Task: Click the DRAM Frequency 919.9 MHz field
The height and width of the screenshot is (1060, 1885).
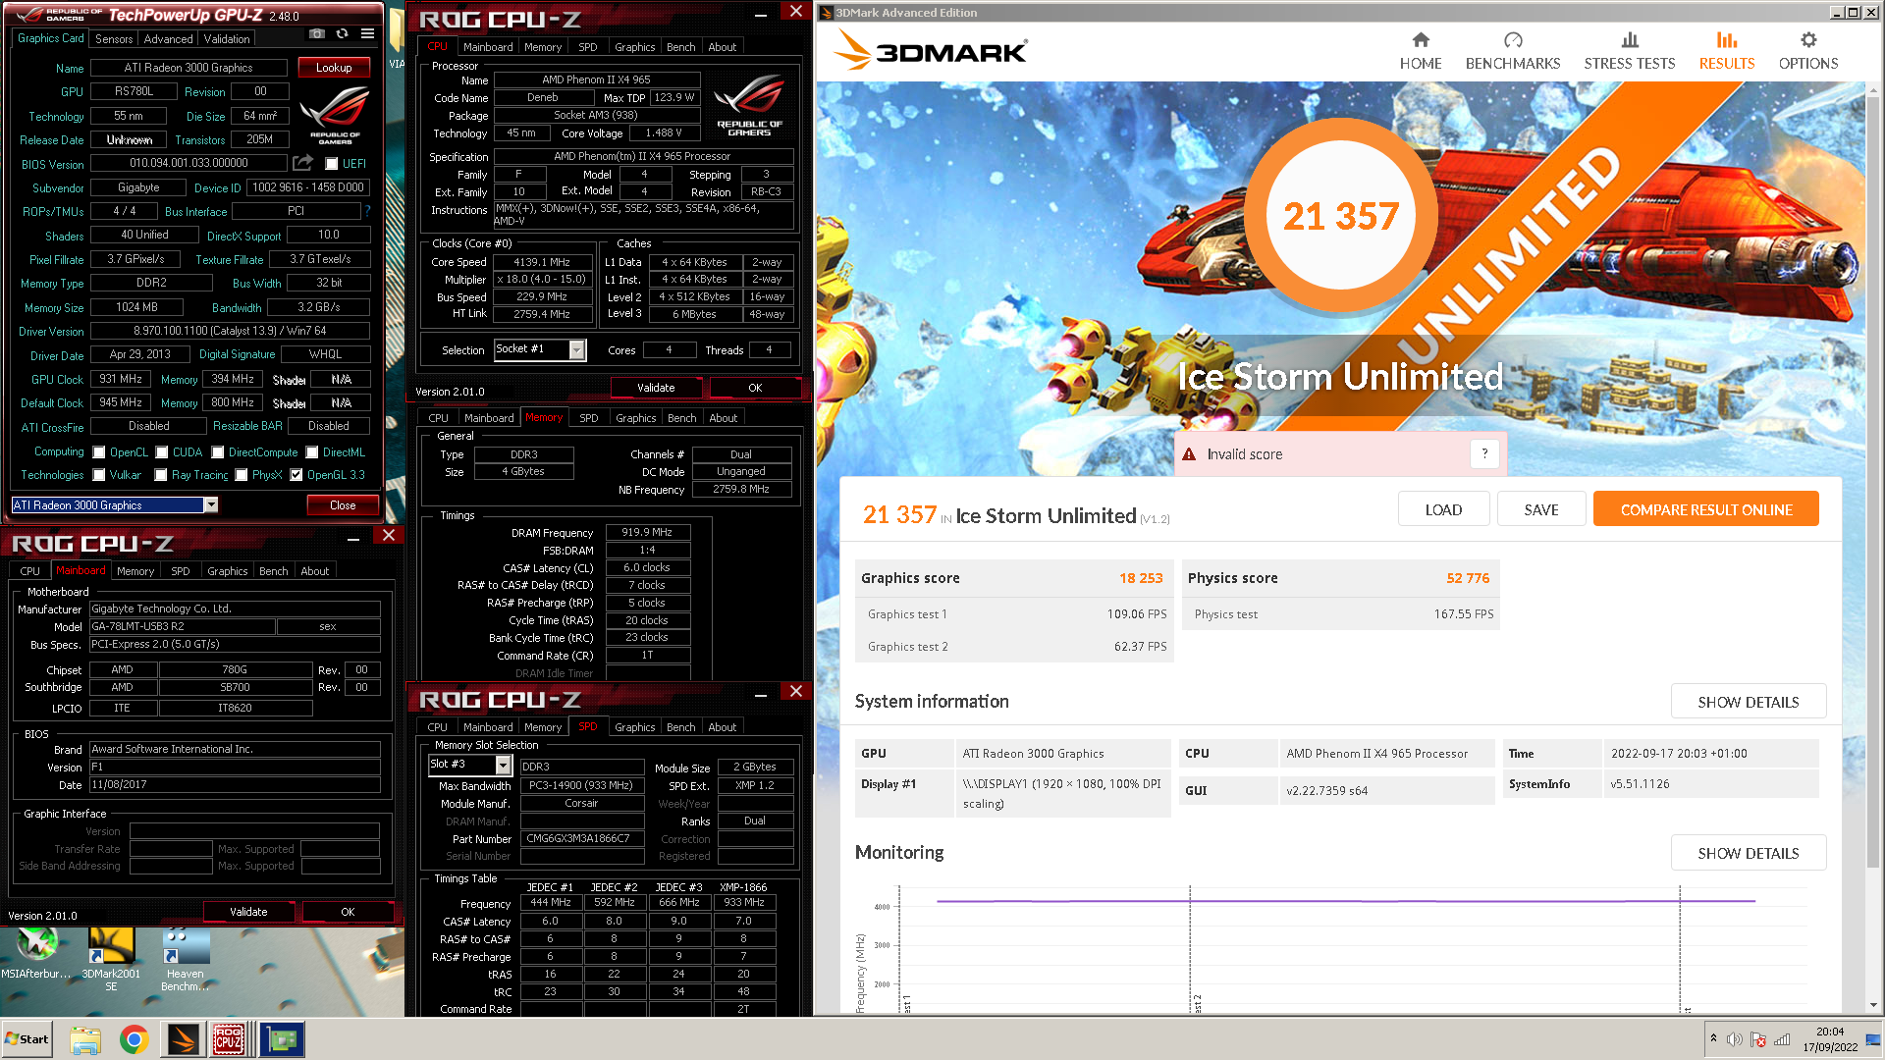Action: (x=648, y=532)
